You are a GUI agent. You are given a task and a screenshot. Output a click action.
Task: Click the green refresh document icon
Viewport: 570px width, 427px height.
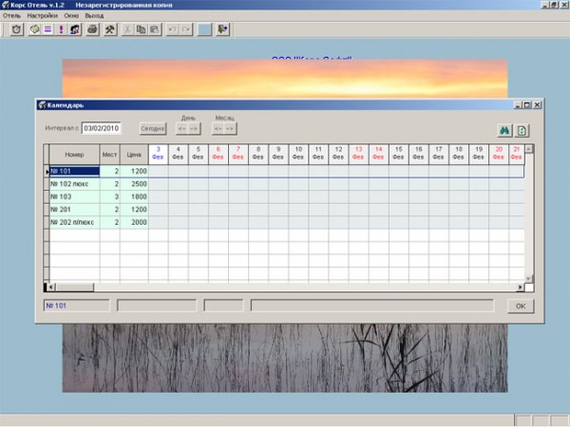522,130
